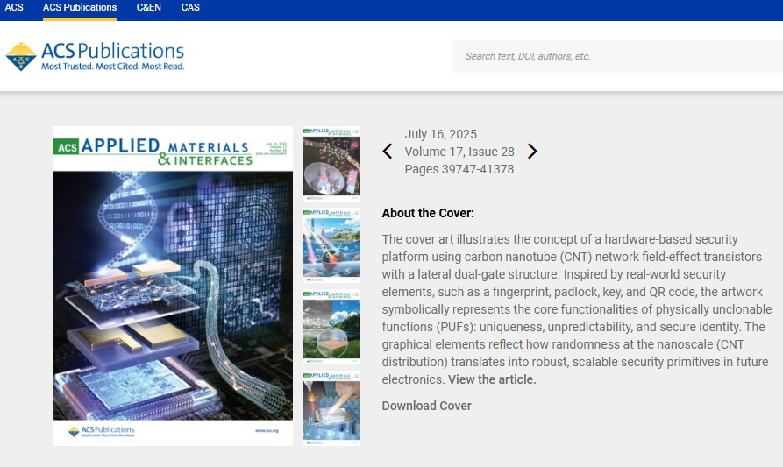Image resolution: width=783 pixels, height=467 pixels.
Task: Click the ACS Publications logo
Action: click(x=95, y=56)
